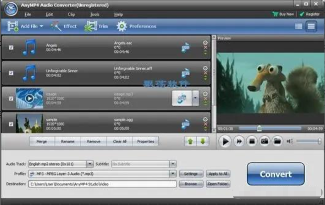The width and height of the screenshot is (325, 205).
Task: Remove sample row with its red X
Action: coord(205,124)
